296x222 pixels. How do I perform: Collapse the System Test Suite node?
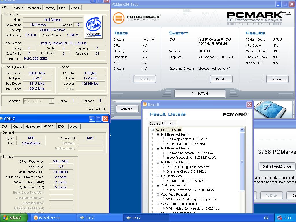pos(152,130)
